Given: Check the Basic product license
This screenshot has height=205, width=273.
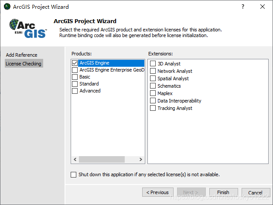Looking at the screenshot, I should (x=75, y=77).
